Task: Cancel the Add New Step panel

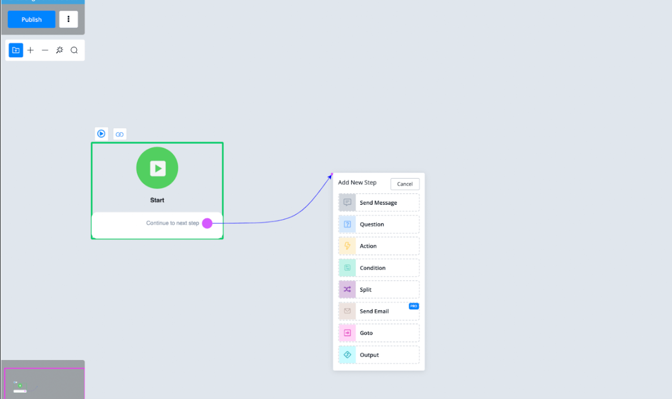Action: [x=405, y=184]
